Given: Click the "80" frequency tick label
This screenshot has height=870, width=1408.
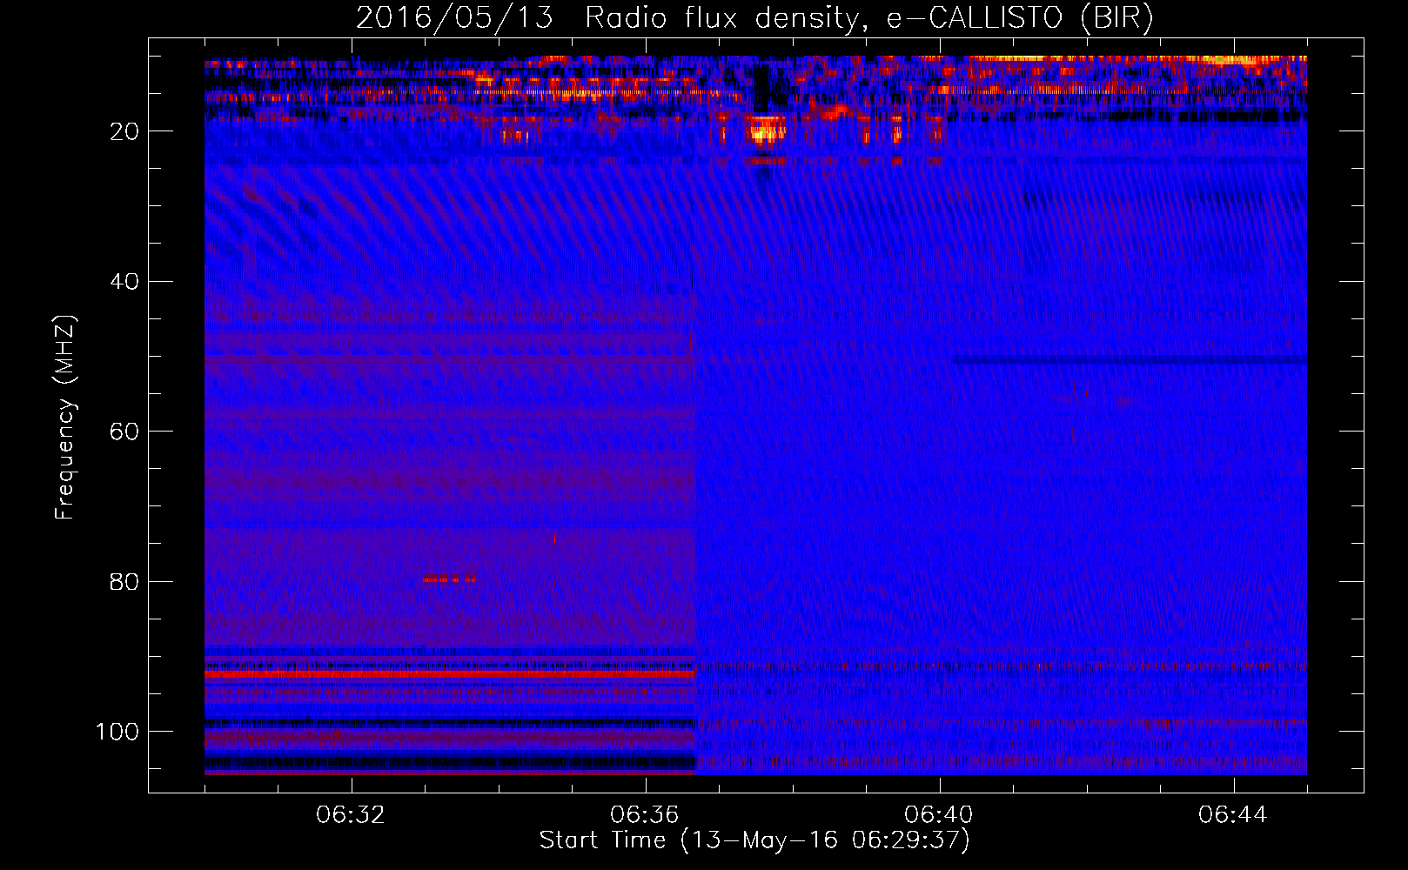Looking at the screenshot, I should 124,581.
